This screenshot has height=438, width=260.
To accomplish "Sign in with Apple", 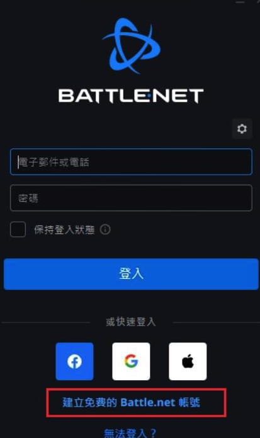I will coord(188,361).
